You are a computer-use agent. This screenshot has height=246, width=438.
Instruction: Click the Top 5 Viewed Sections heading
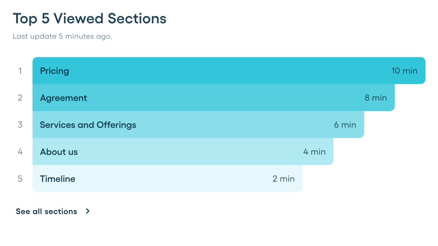point(89,19)
